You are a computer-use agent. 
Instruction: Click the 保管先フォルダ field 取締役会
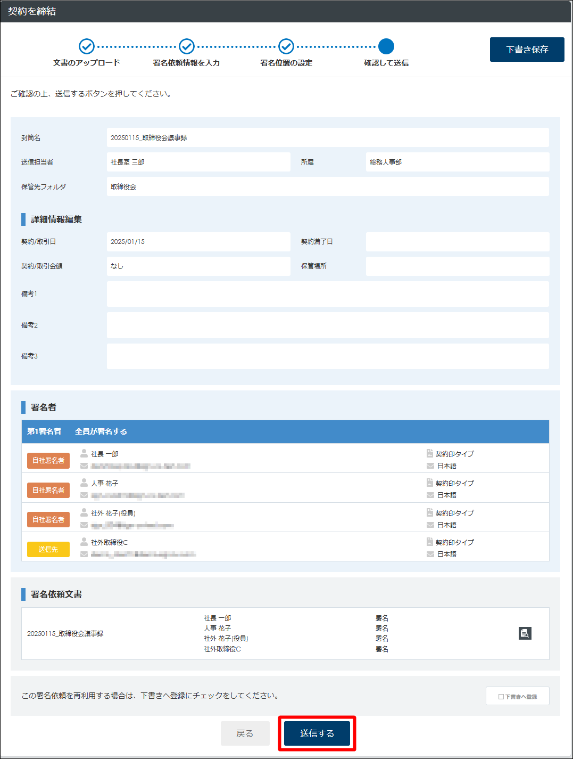(x=328, y=186)
